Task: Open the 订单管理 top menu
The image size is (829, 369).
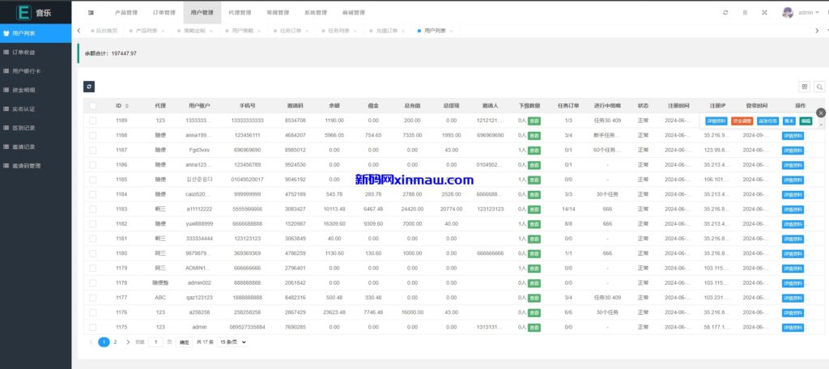Action: (x=164, y=12)
